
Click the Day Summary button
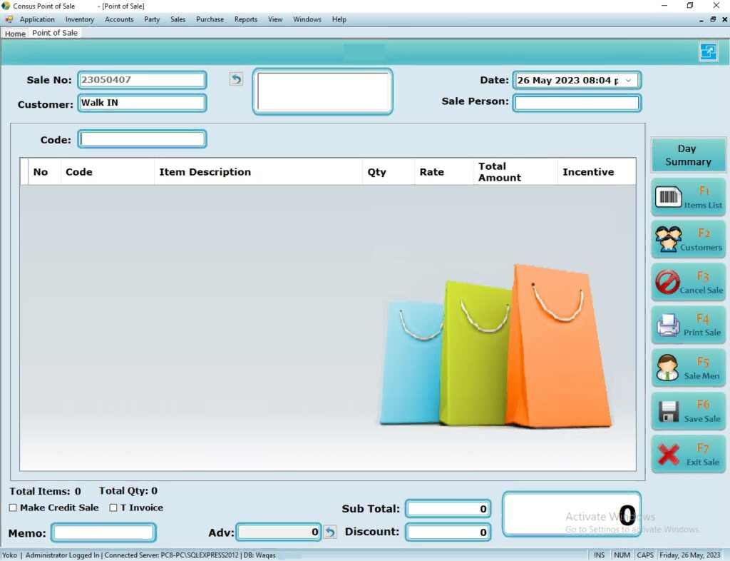click(x=688, y=155)
